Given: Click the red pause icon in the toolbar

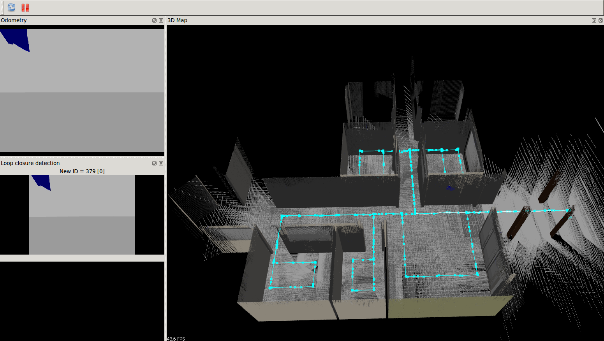Looking at the screenshot, I should point(25,7).
